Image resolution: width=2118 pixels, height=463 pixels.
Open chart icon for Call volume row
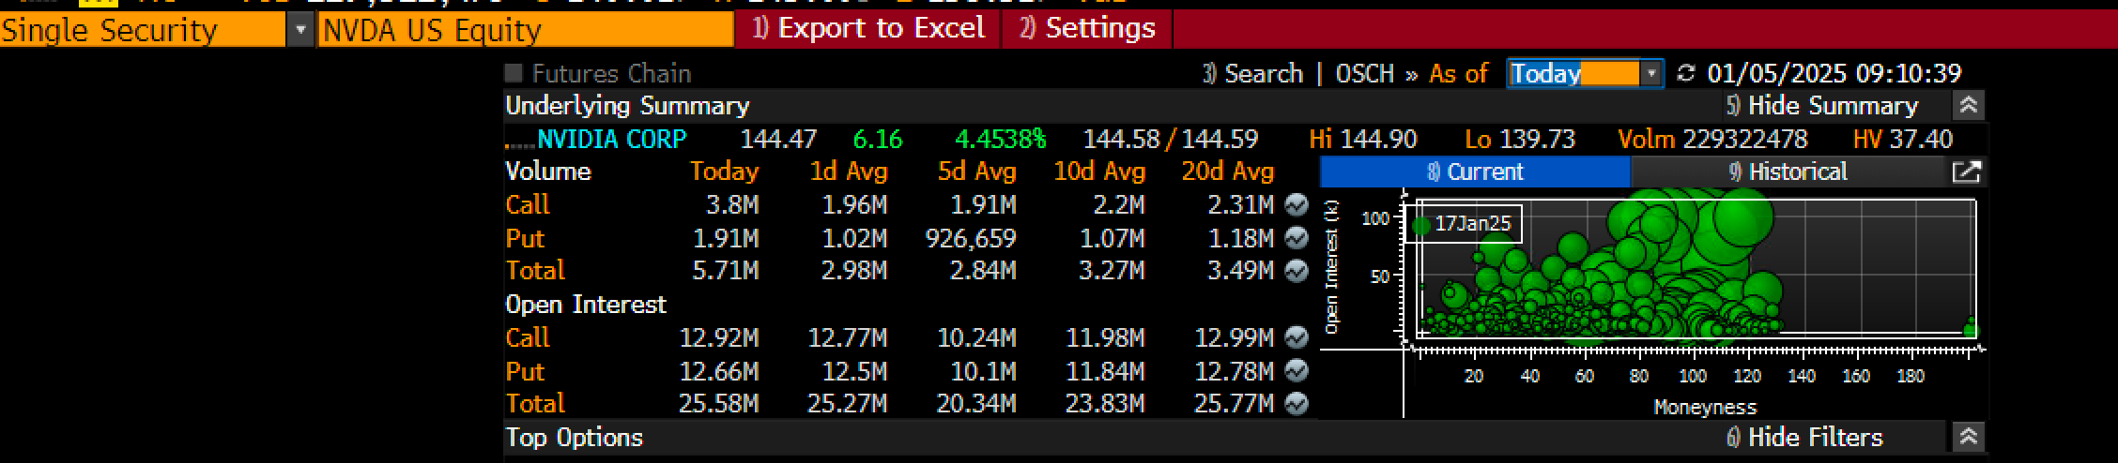[x=1297, y=204]
